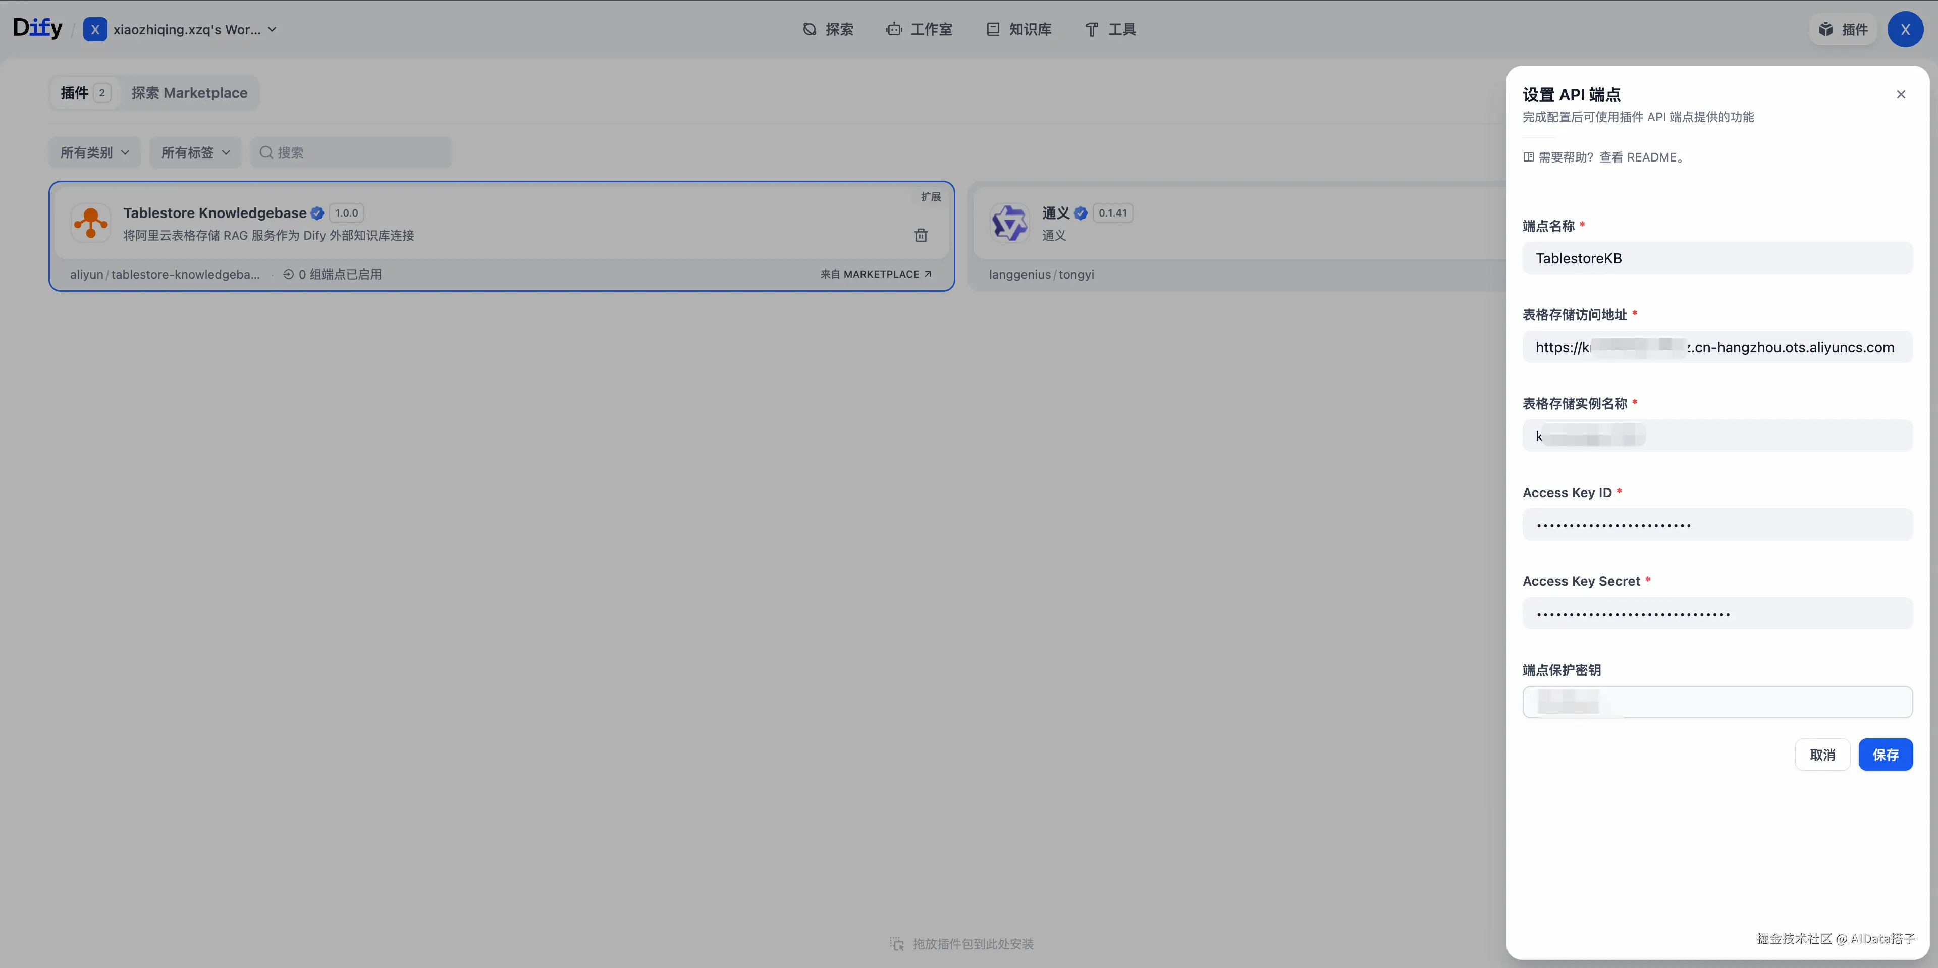Go to the 探索 navigation item
Image resolution: width=1938 pixels, height=968 pixels.
[x=828, y=29]
